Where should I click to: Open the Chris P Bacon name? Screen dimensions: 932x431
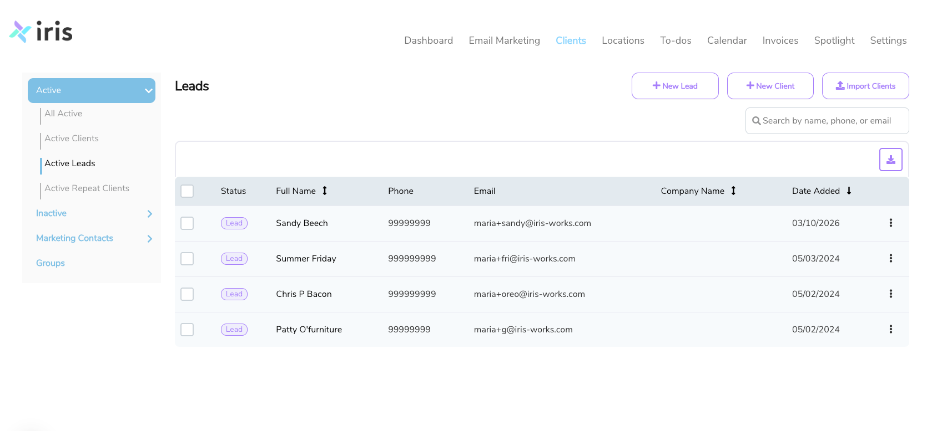[304, 294]
